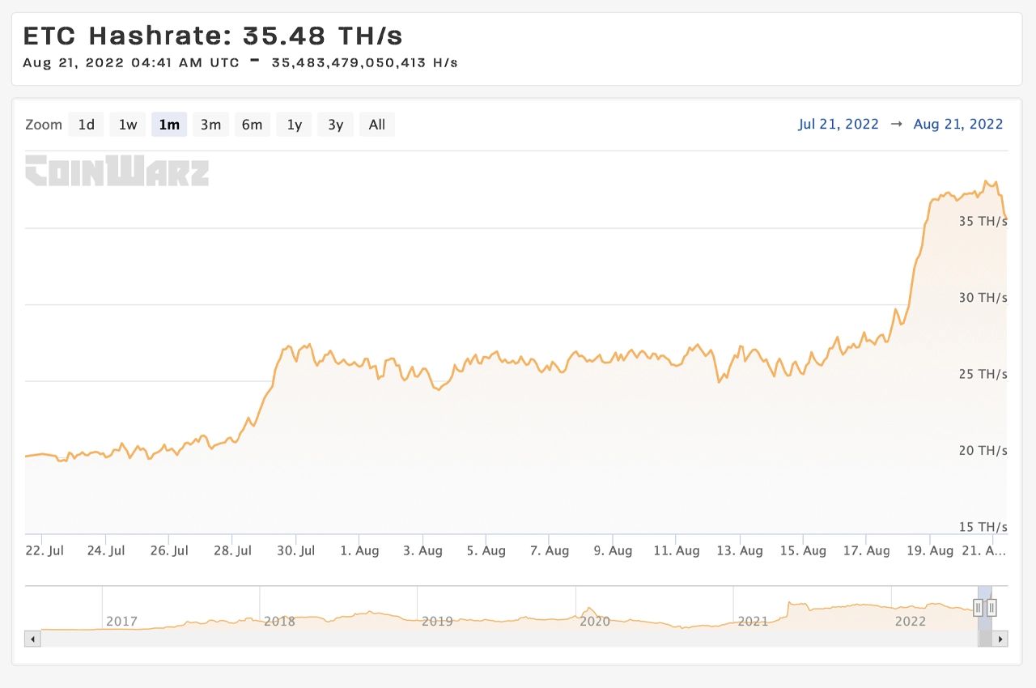
Task: Switch zoom to 3m
Action: point(210,125)
